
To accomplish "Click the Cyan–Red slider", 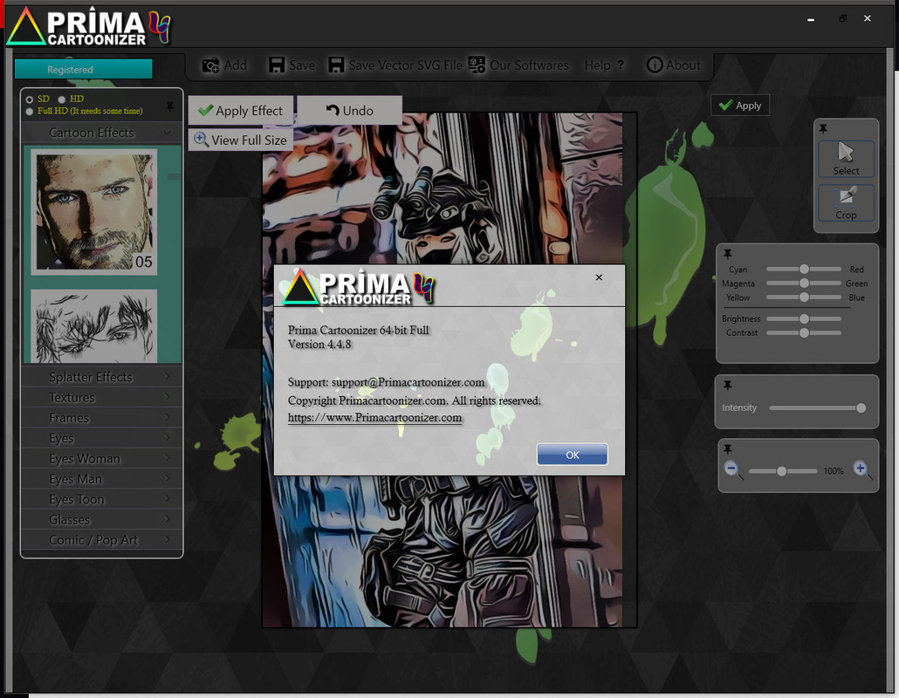I will (804, 269).
